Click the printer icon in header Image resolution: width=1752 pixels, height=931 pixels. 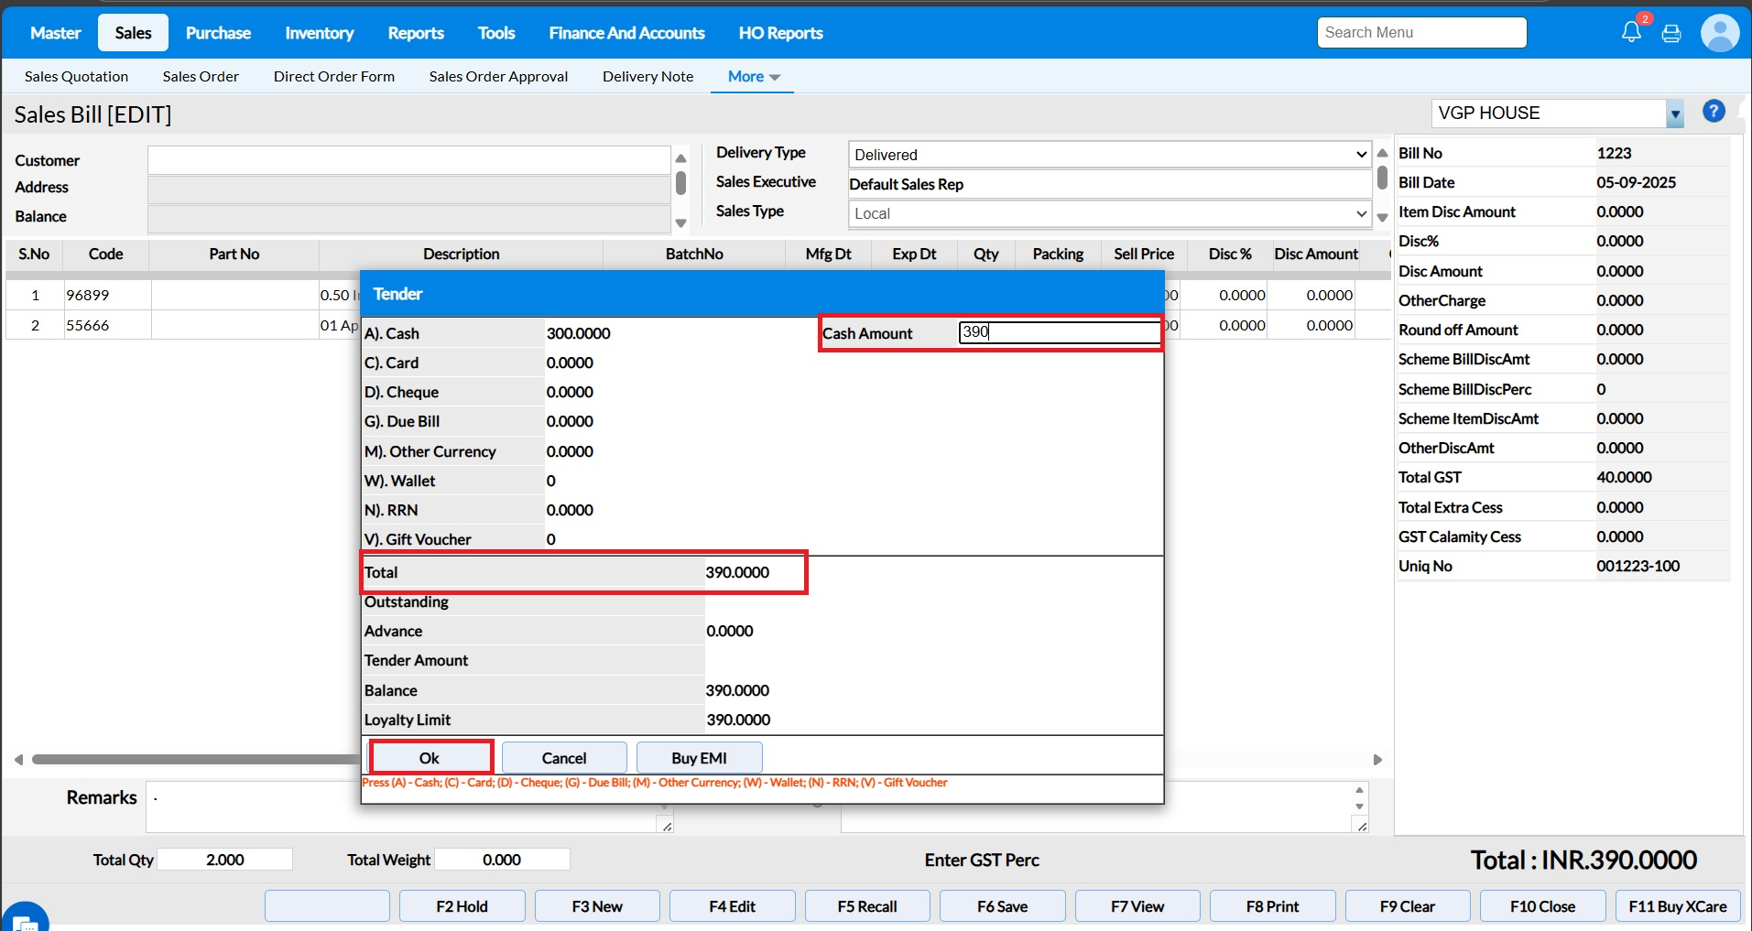pos(1671,34)
